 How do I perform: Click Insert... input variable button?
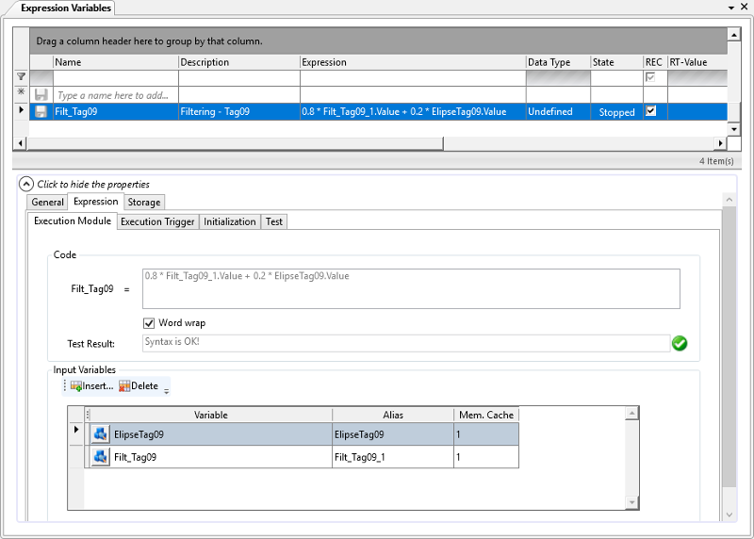[91, 385]
